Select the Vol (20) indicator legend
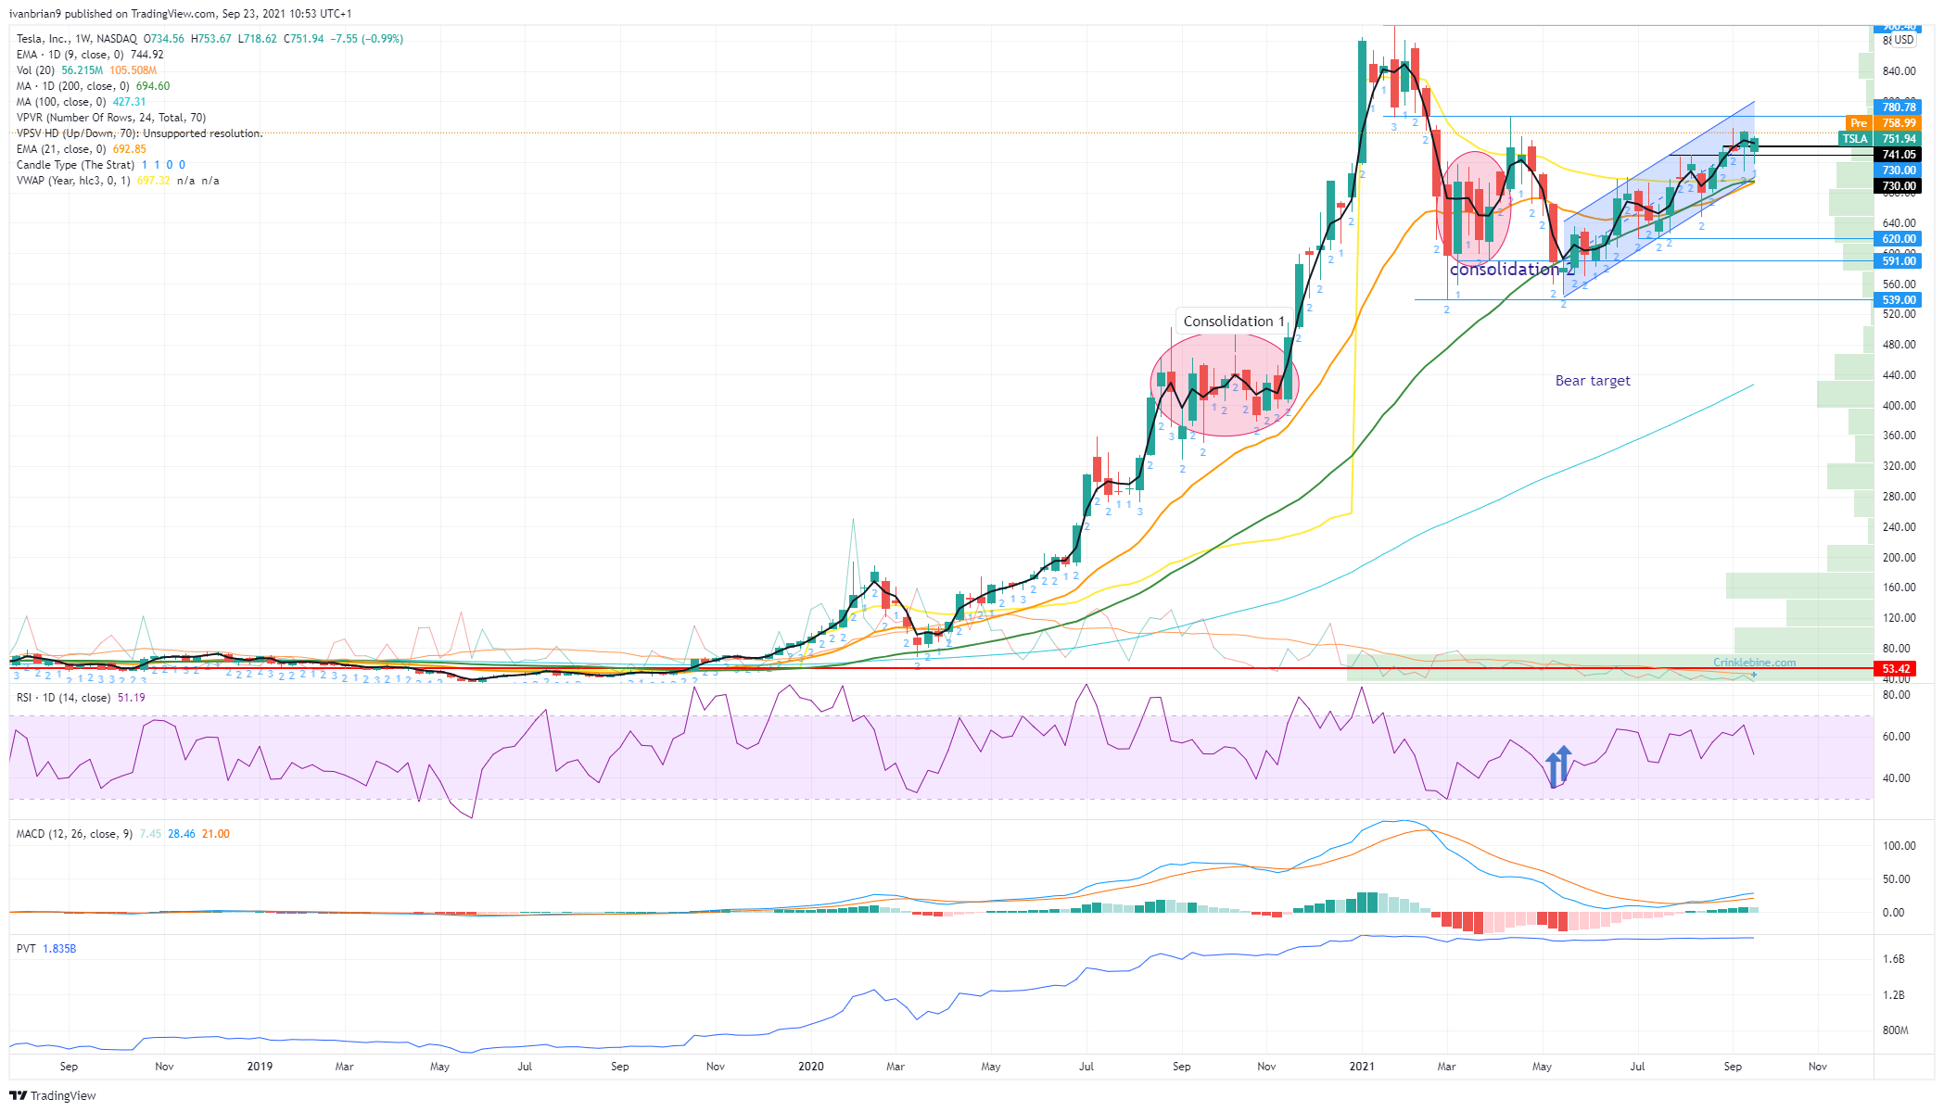This screenshot has width=1944, height=1112. (x=86, y=70)
